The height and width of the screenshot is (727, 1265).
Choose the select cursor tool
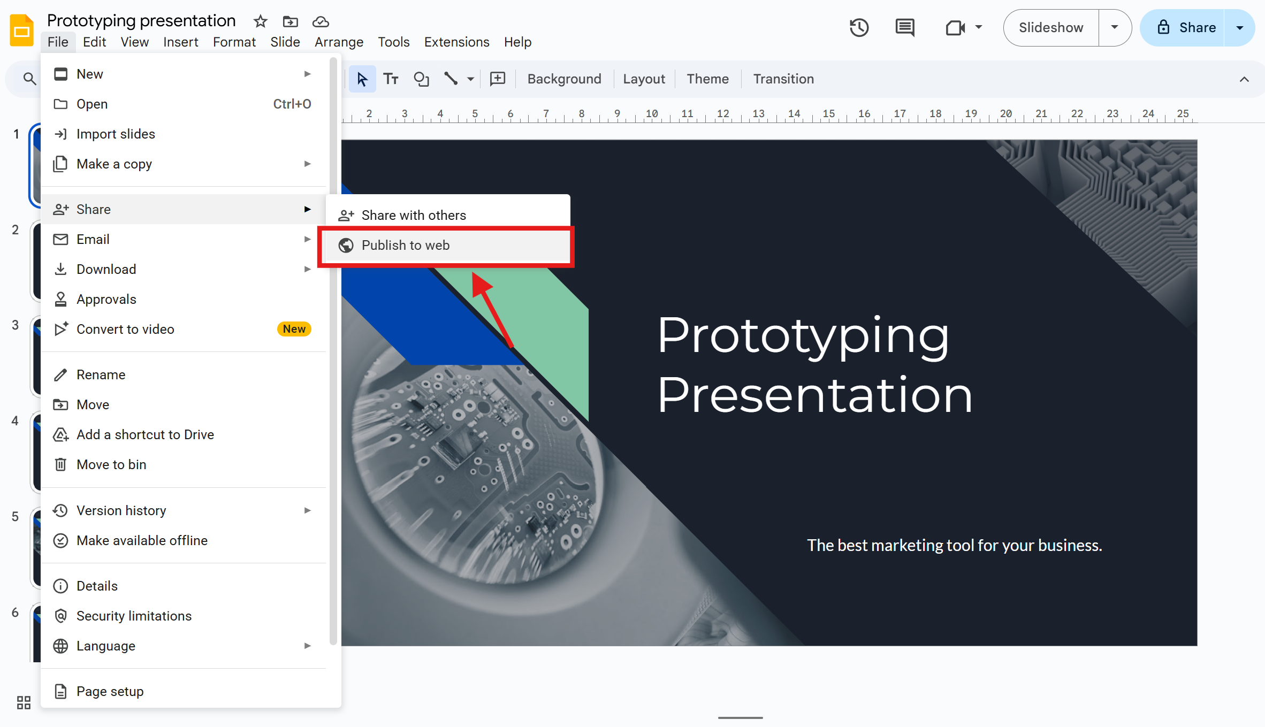tap(362, 79)
